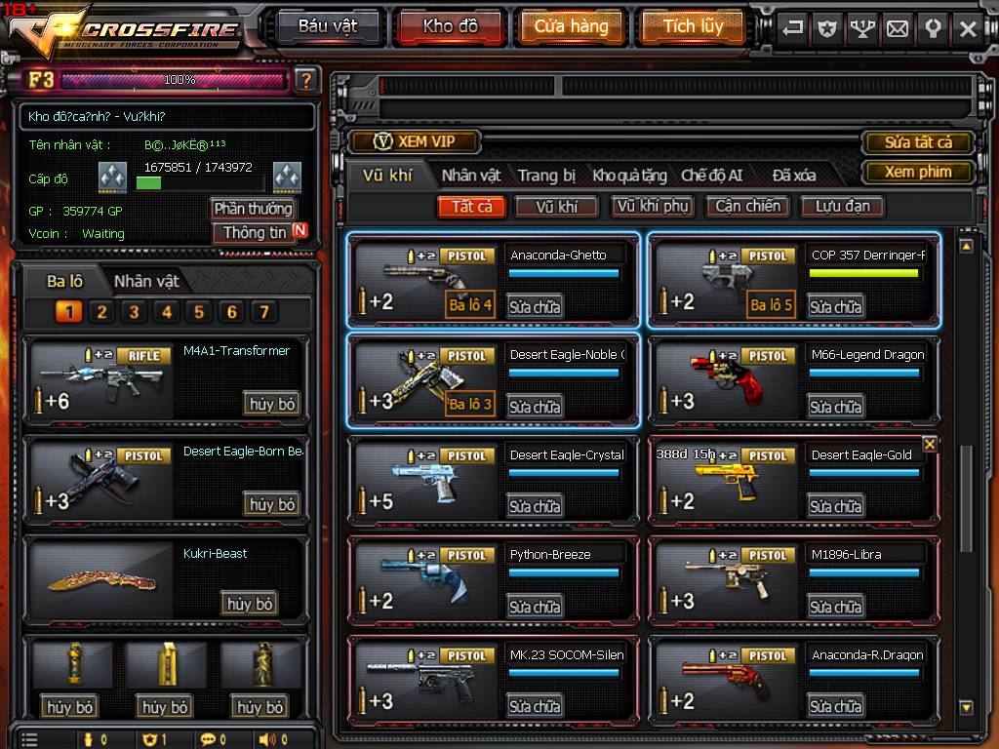Click Sửa tất cả repair all button
Viewport: 999px width, 749px height.
(x=918, y=142)
